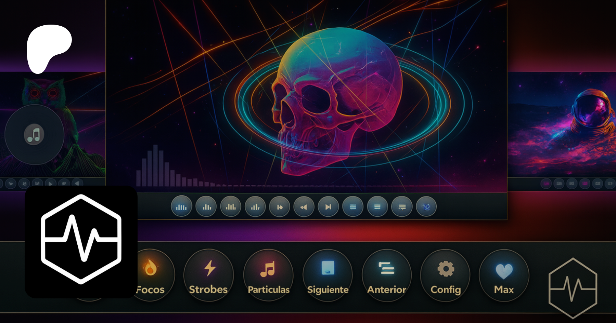This screenshot has width=616, height=323.
Task: Select the astronaut nebula preview panel
Action: point(565,123)
